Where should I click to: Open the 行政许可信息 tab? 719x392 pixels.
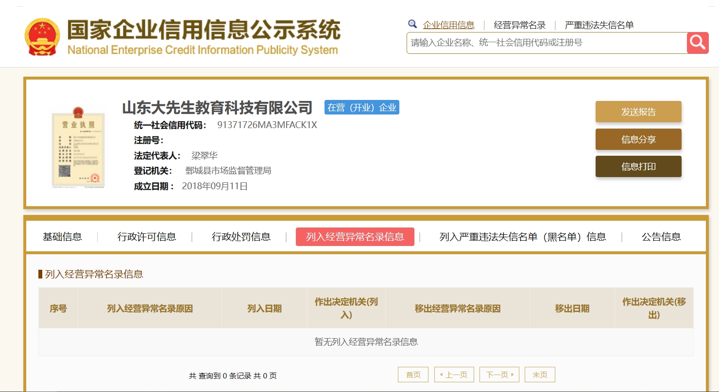coord(147,237)
